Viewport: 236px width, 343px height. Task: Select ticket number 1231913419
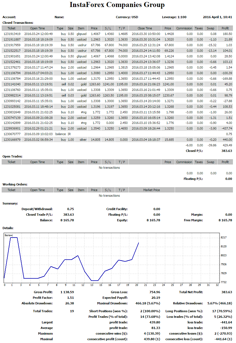point(12,34)
